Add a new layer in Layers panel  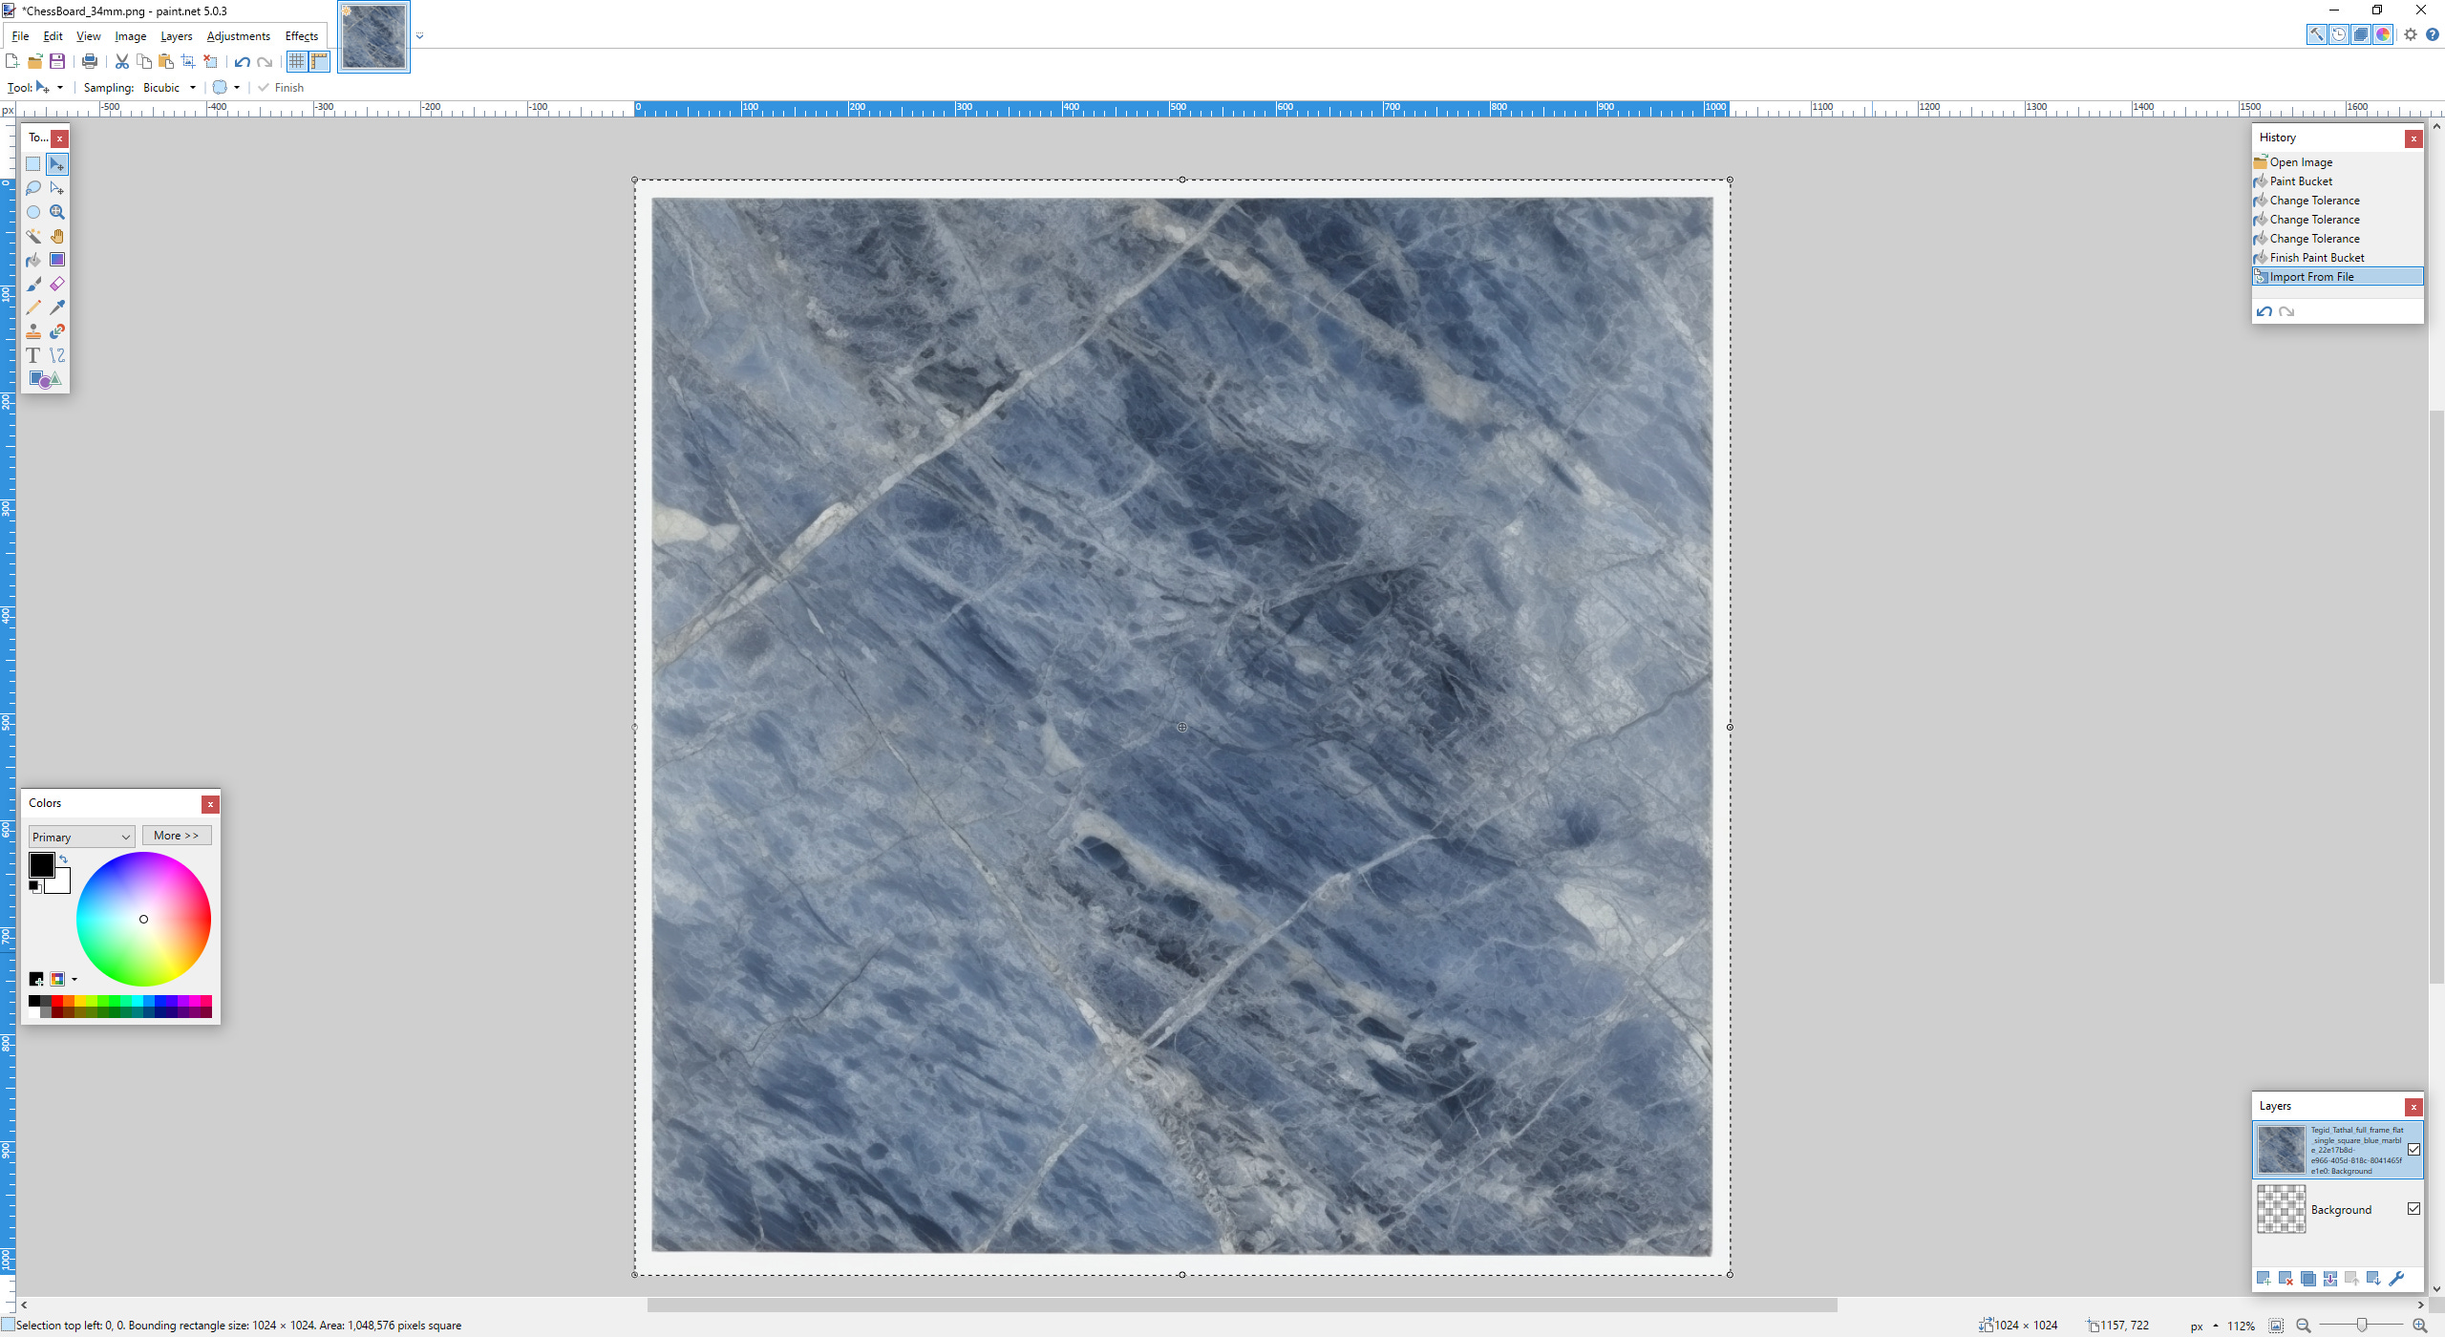coord(2263,1278)
